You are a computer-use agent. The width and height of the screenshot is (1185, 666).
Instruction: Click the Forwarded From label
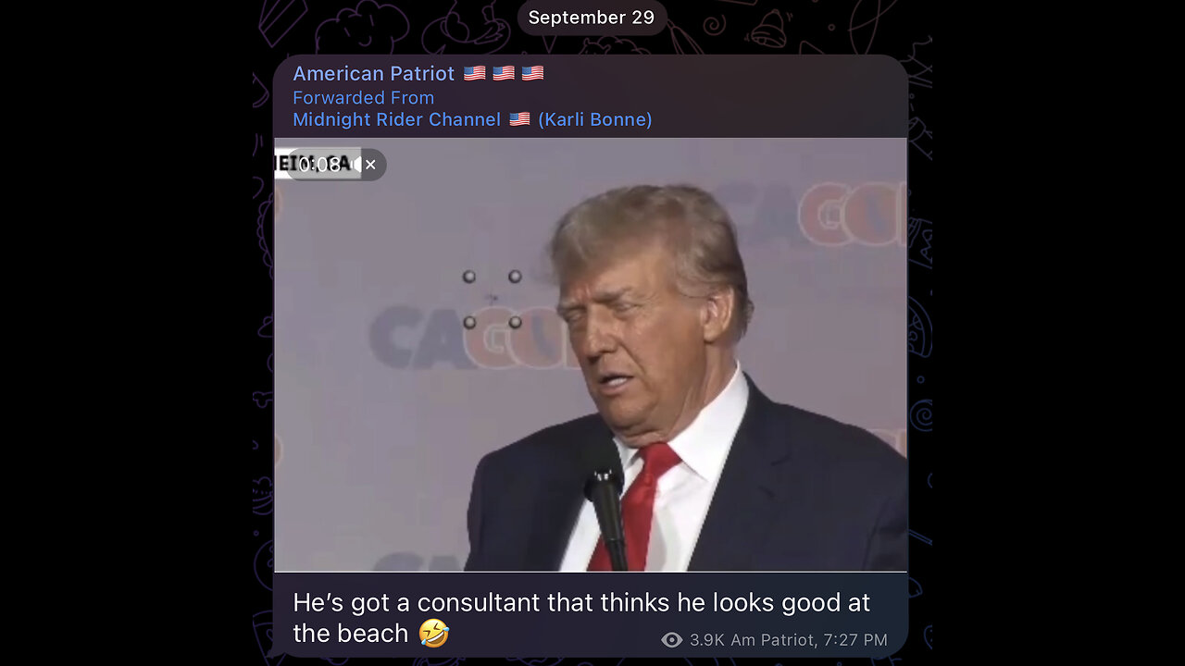(x=363, y=97)
